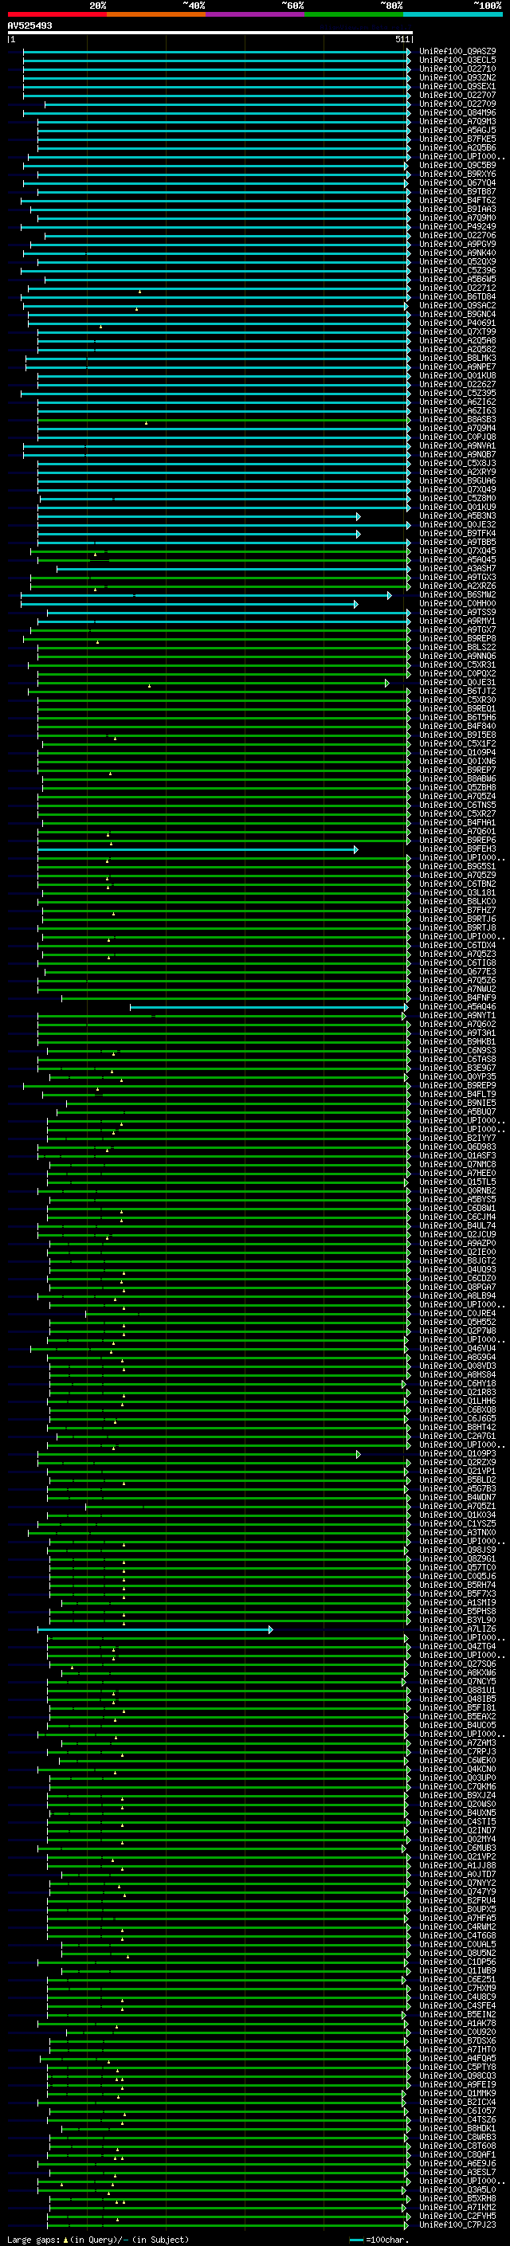Click the query end position 511

pos(402,39)
